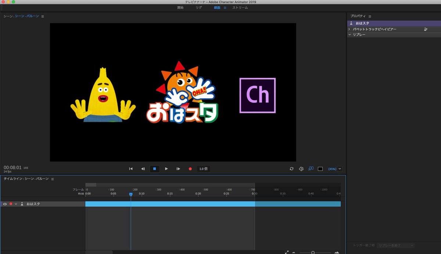
Task: Expand パペットトラックビヘイビアー section
Action: click(x=349, y=29)
